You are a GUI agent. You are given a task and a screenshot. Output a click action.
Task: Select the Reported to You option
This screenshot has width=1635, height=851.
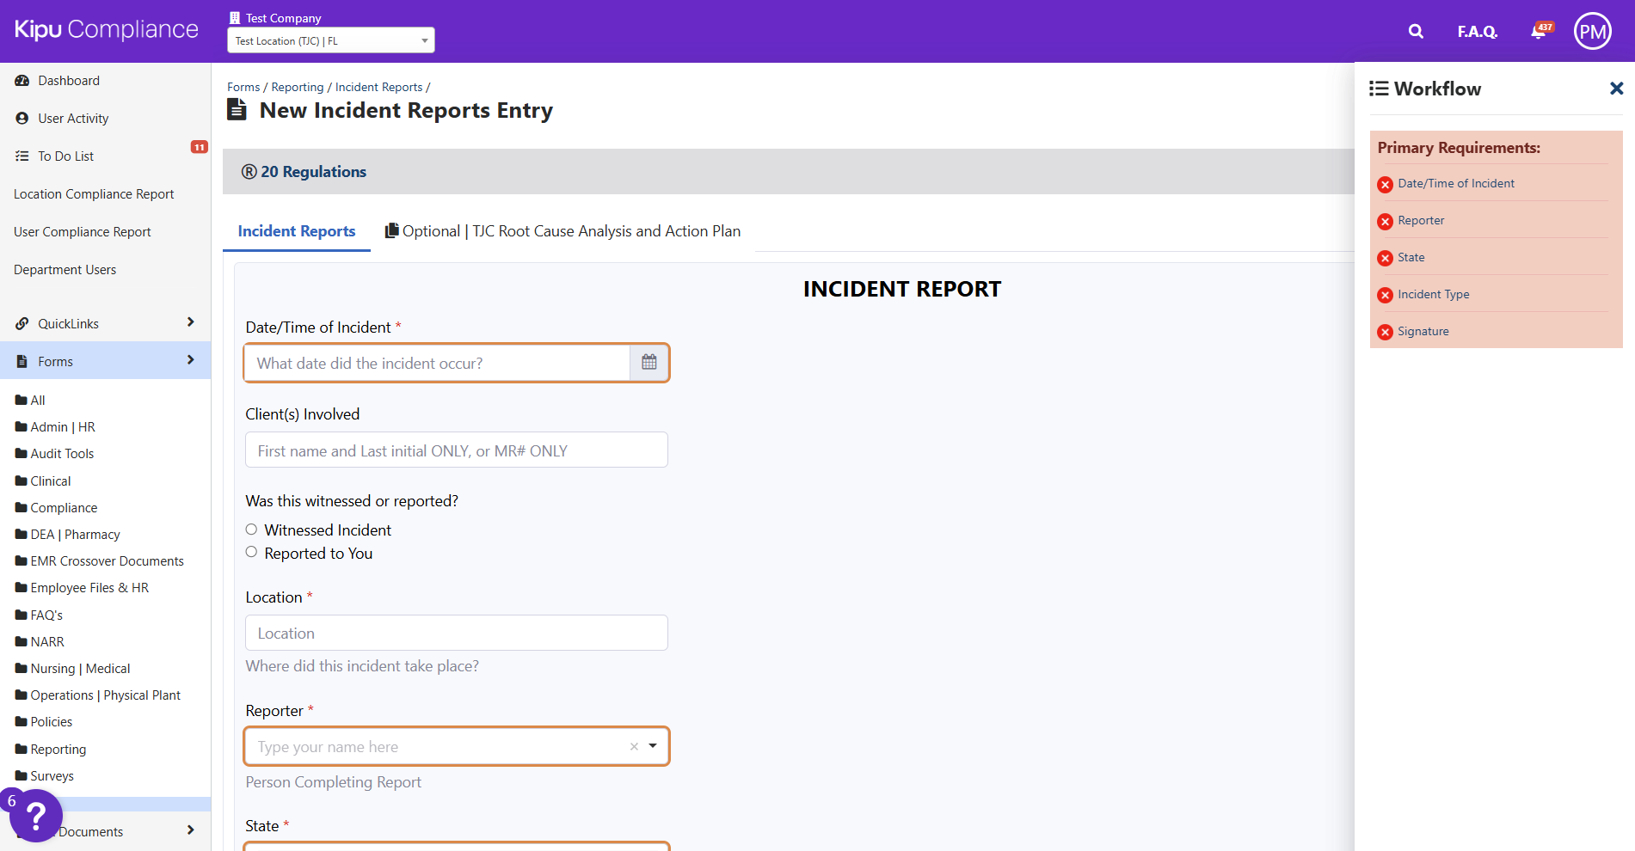coord(252,553)
